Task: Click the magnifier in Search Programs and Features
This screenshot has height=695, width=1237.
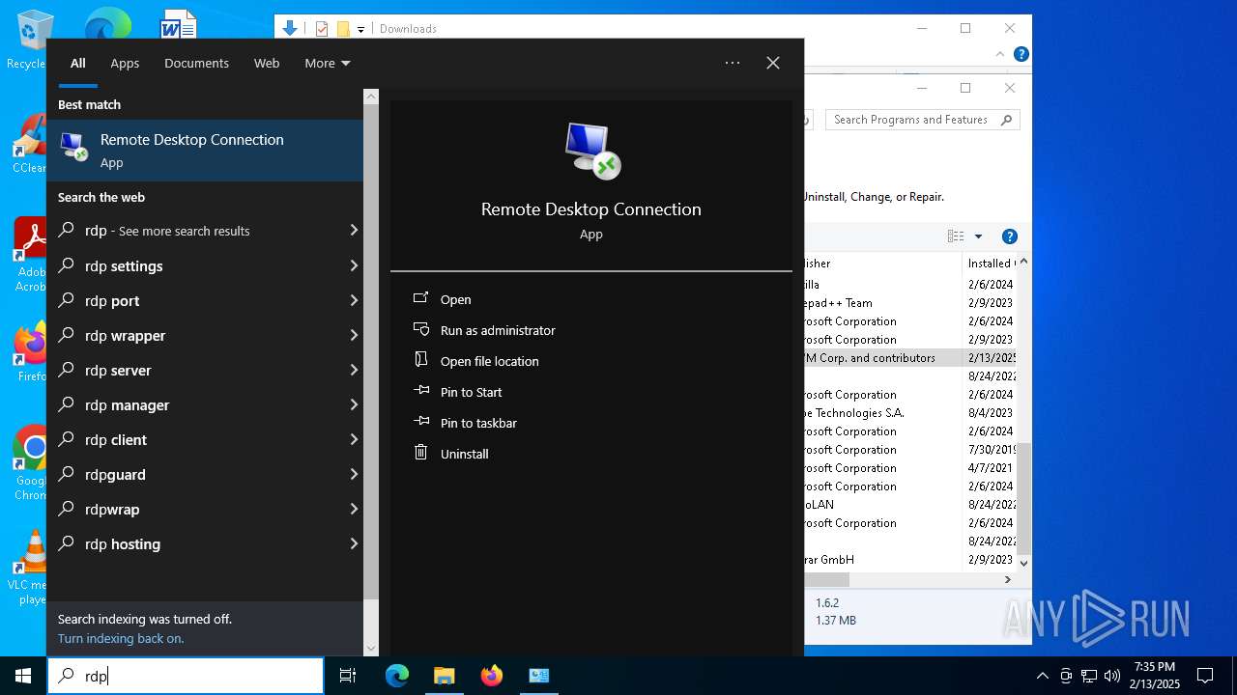Action: [1006, 120]
